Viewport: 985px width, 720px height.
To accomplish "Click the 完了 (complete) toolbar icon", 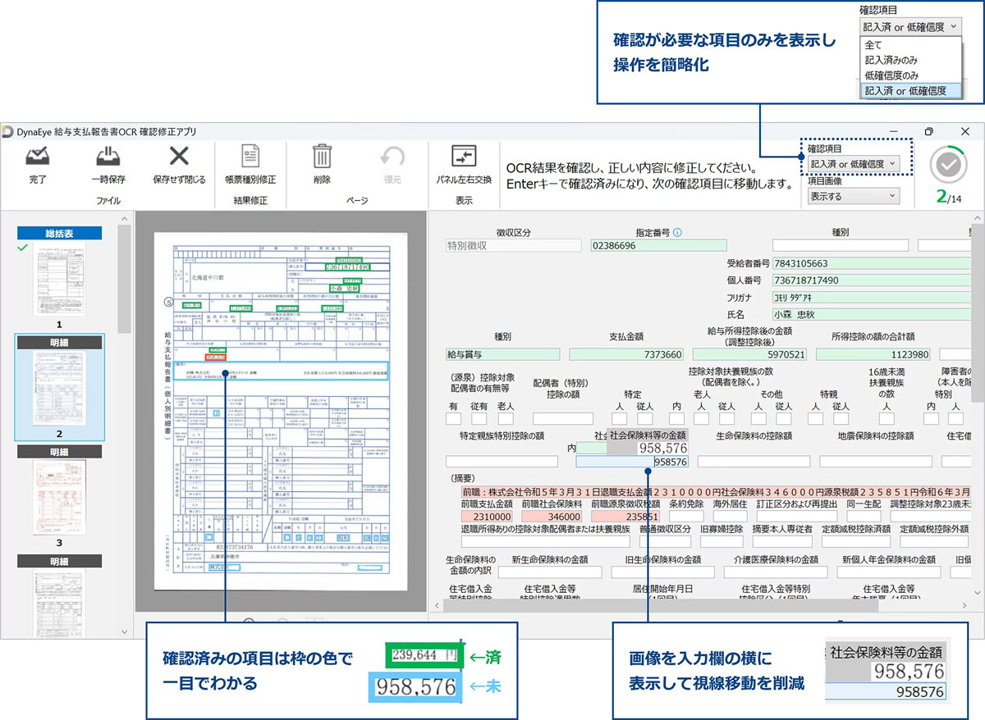I will click(x=38, y=157).
